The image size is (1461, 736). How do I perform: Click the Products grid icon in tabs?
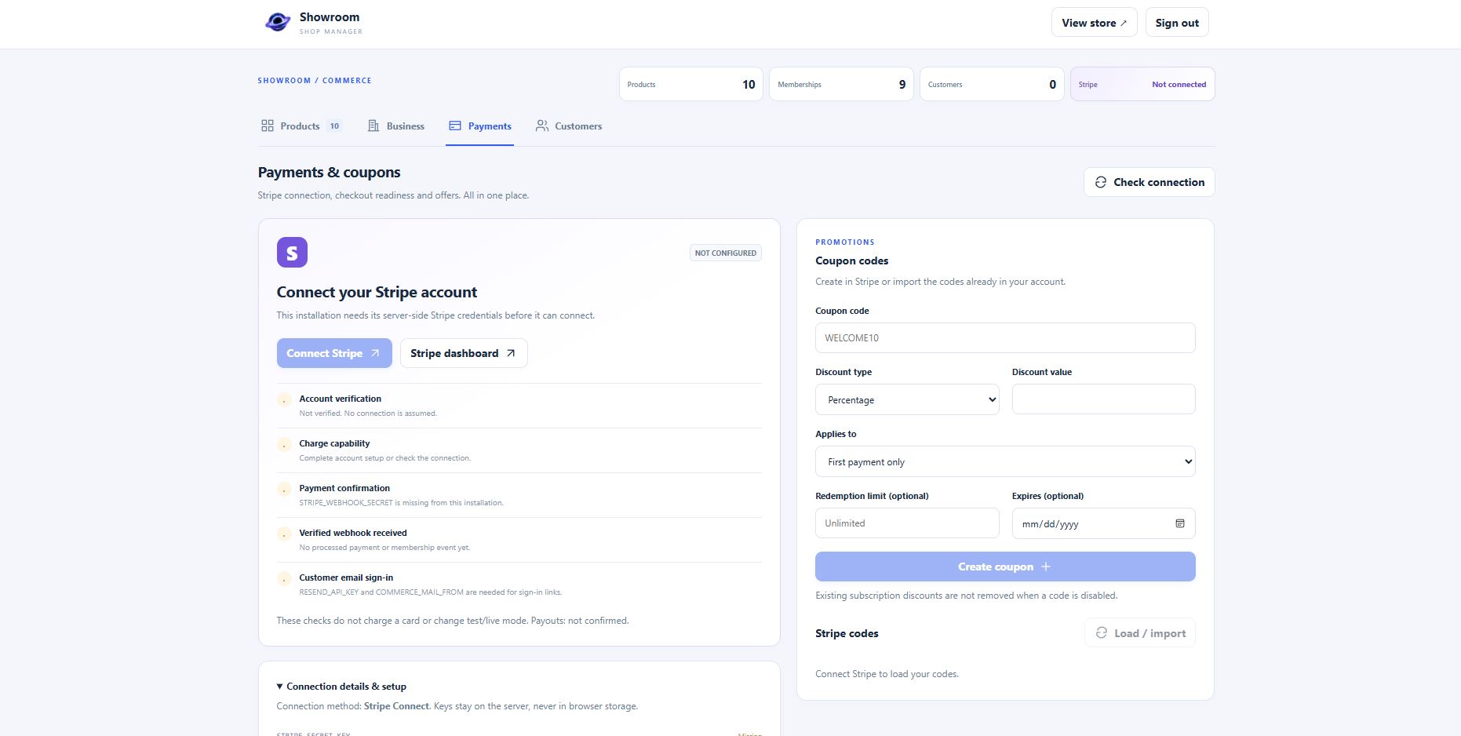coord(268,126)
